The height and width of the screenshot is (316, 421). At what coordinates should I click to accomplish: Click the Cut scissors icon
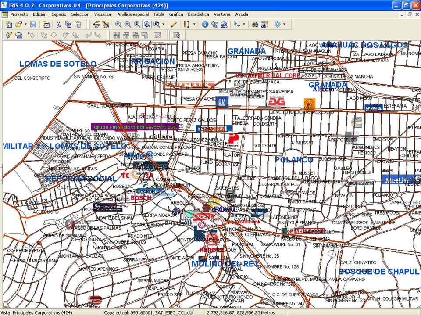point(58,25)
